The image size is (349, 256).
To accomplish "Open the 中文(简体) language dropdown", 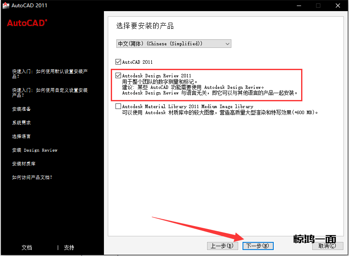I will point(174,44).
